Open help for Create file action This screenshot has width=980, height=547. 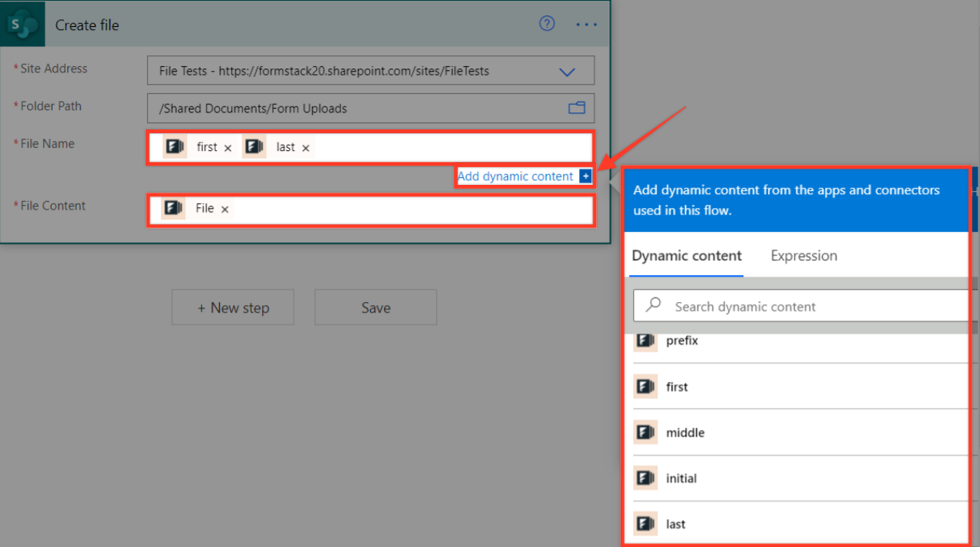click(x=547, y=24)
